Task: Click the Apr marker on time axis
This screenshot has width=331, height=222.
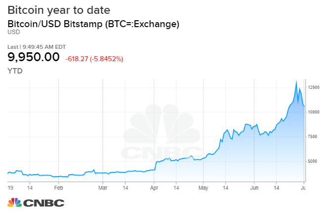Action: pyautogui.click(x=154, y=188)
